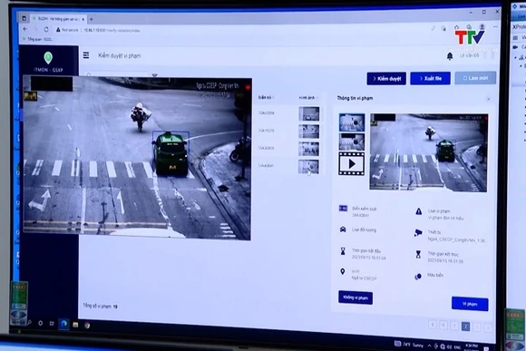526x351 pixels.
Task: Go to previous page arrow
Action: click(x=443, y=325)
